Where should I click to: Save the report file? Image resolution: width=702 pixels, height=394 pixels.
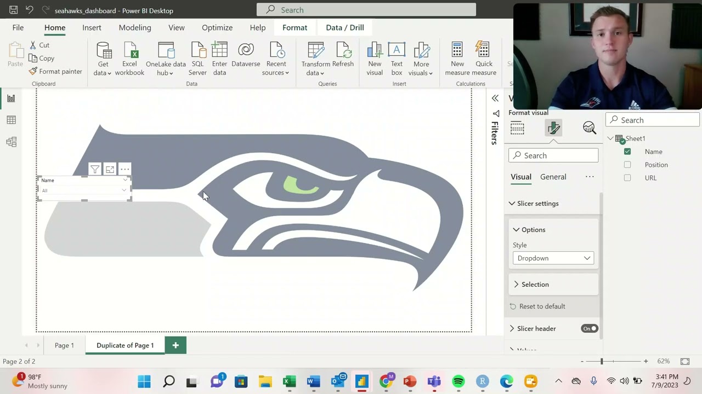coord(13,10)
